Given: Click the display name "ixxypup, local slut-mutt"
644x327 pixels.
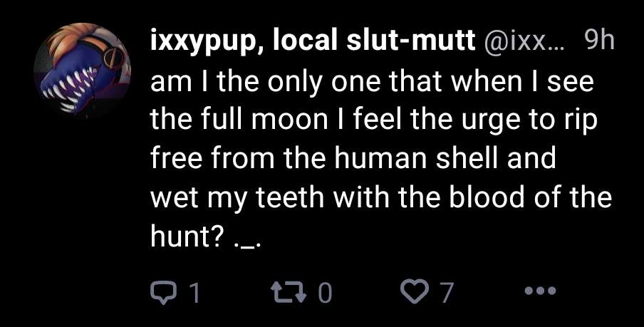Looking at the screenshot, I should [313, 43].
